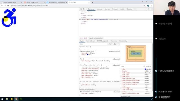Expand computed display property
Image resolution: width=180 pixels, height=101 pixels.
pos(121,71)
